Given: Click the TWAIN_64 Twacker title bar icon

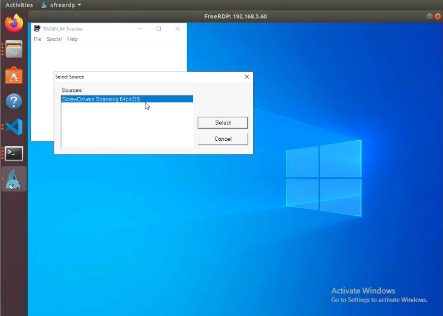Looking at the screenshot, I should tap(36, 28).
